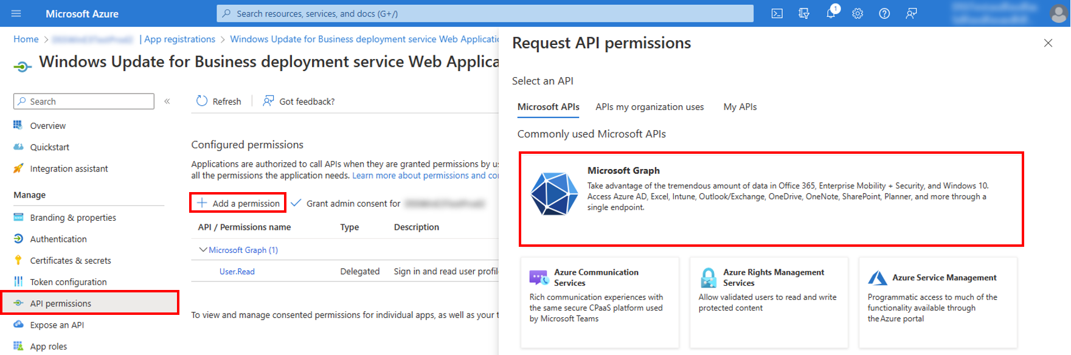
Task: Select Azure Service Management card title
Action: click(944, 278)
